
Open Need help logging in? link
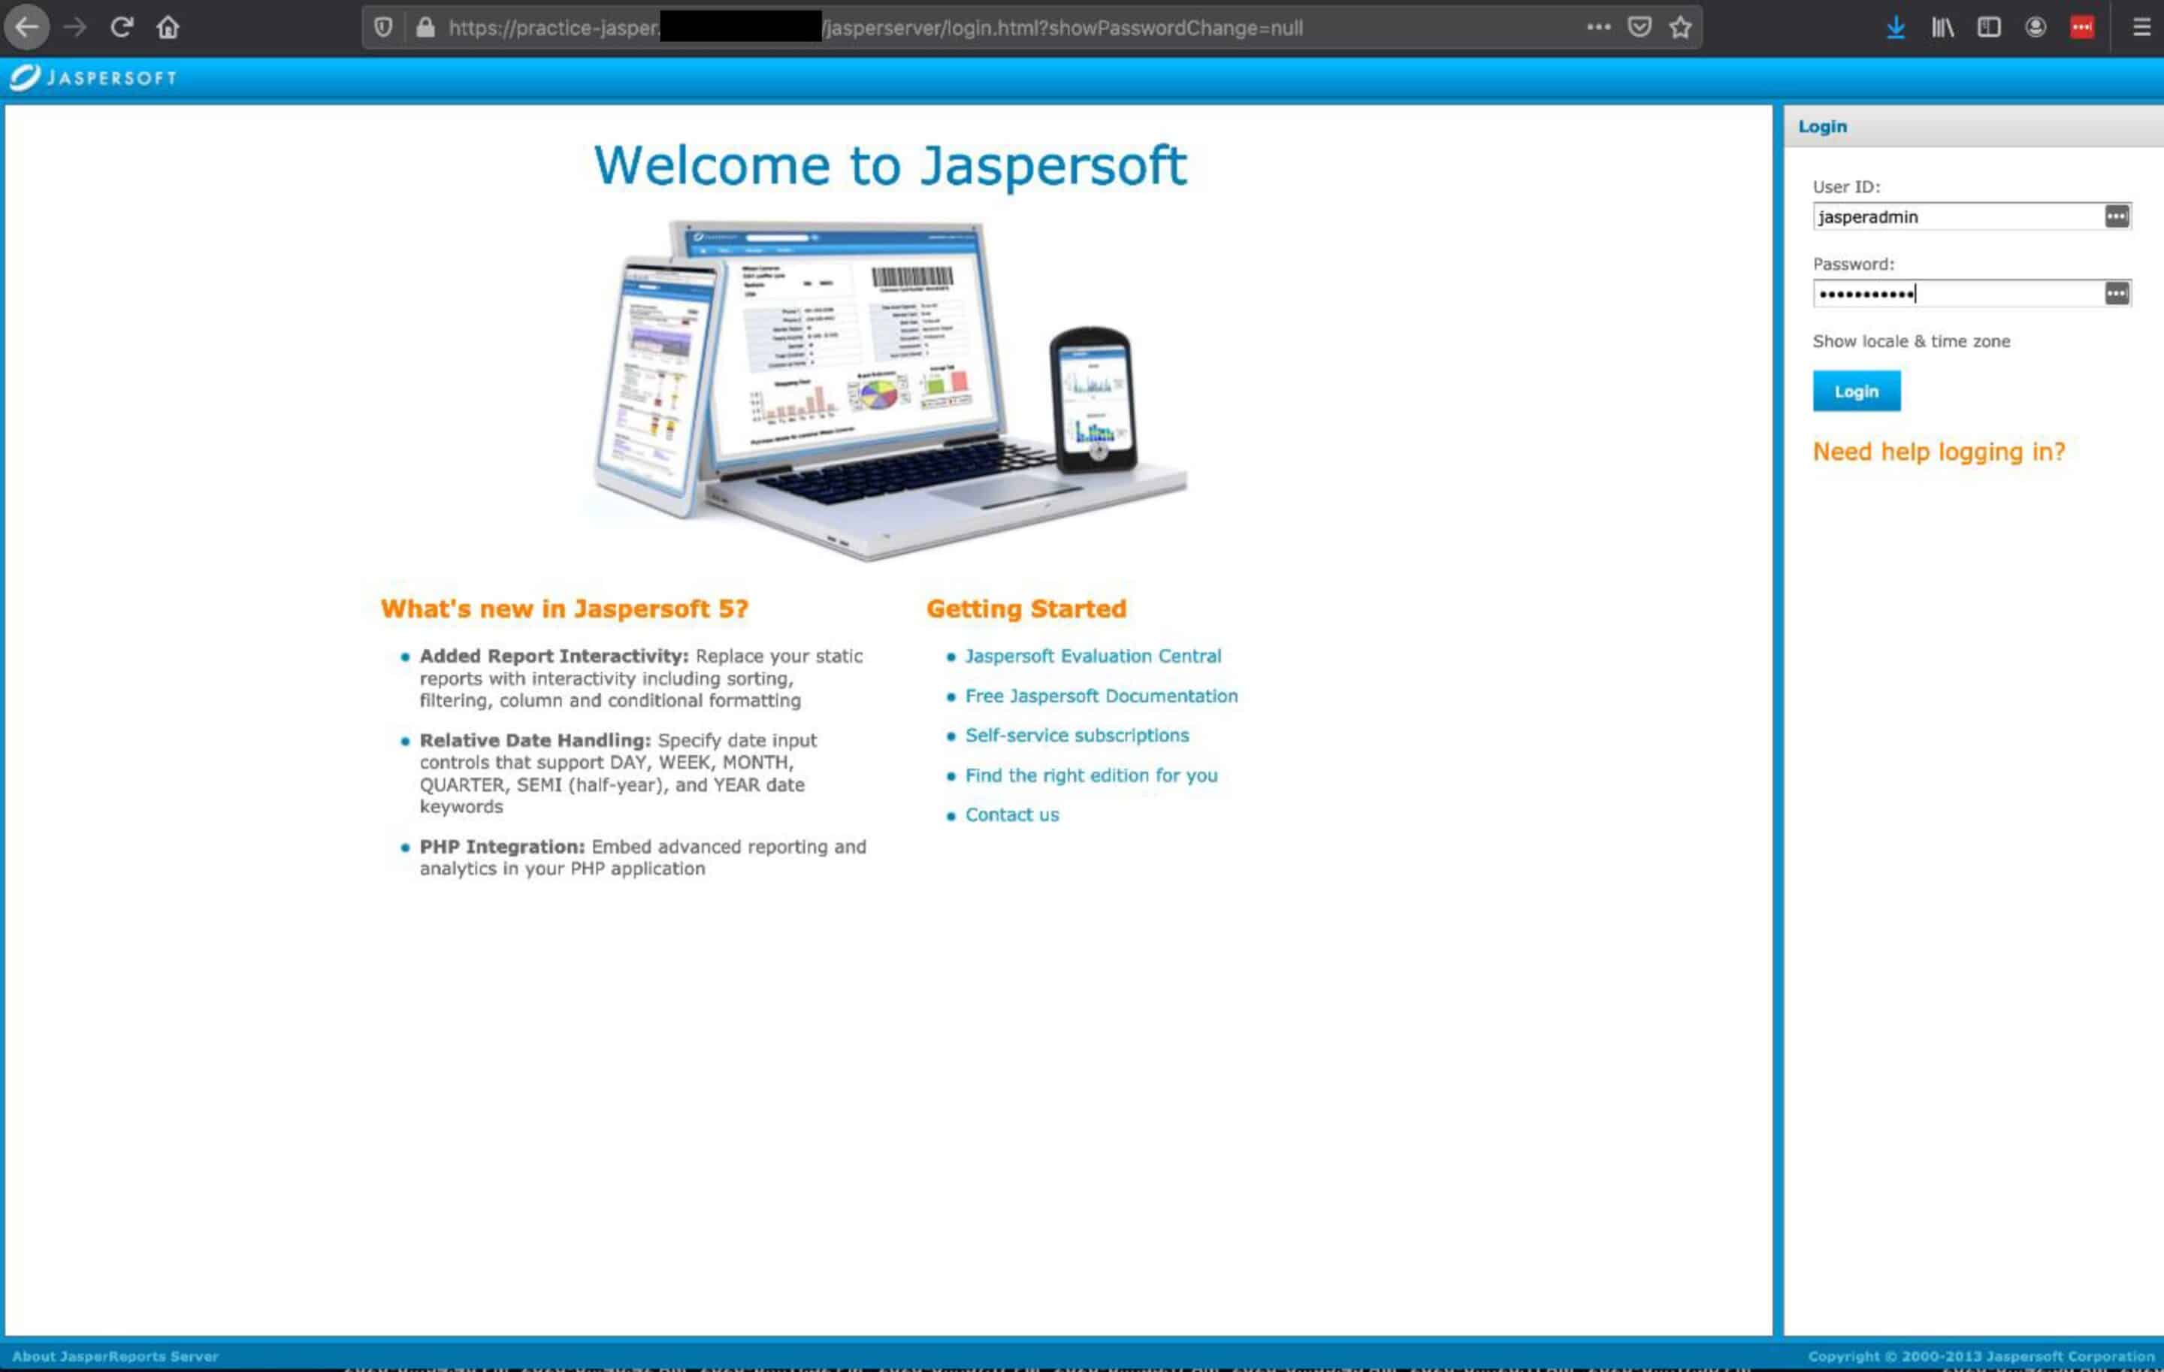click(x=1939, y=451)
